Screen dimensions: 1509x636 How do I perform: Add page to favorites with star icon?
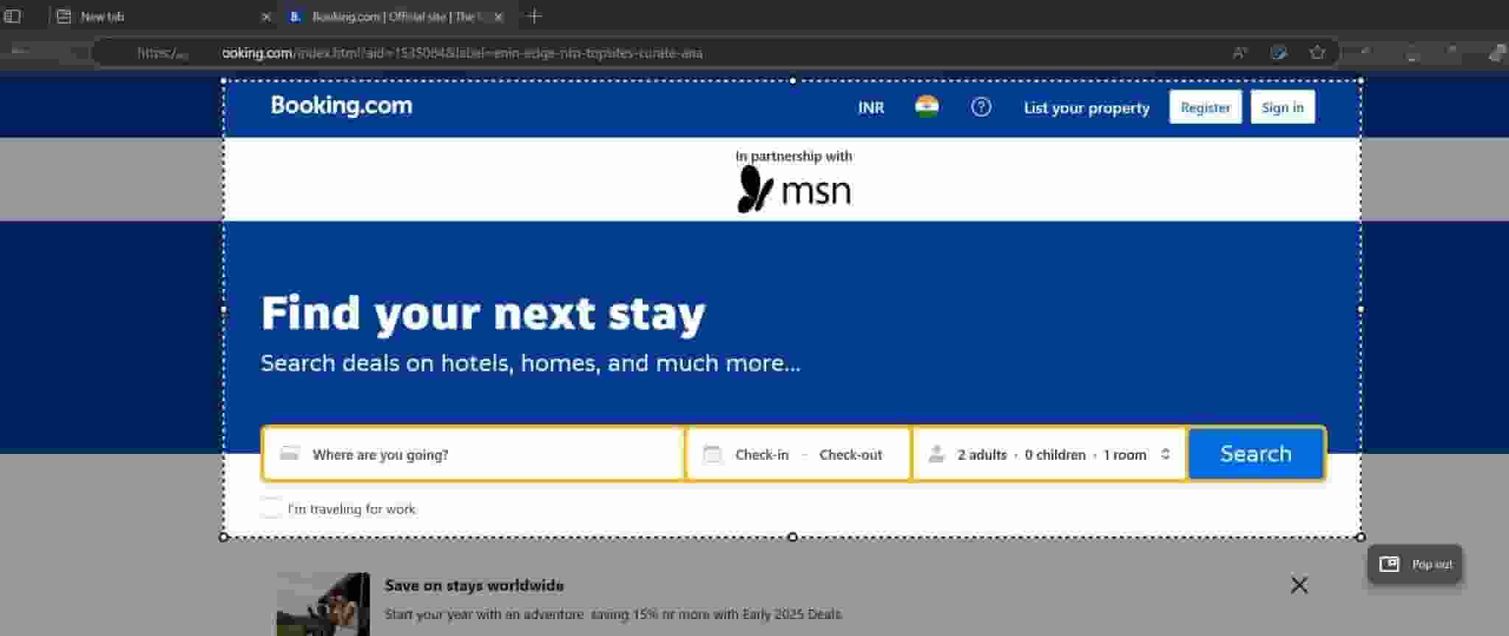[1317, 52]
